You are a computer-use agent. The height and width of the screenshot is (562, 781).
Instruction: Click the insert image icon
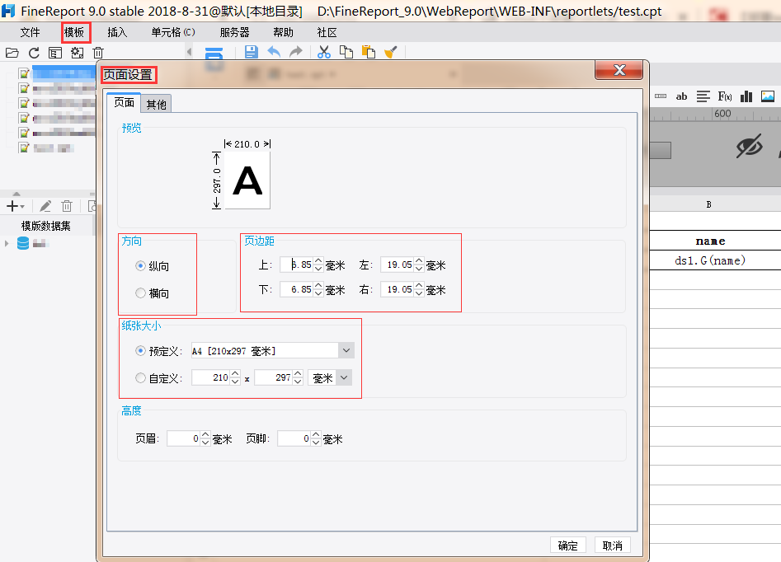pos(768,96)
